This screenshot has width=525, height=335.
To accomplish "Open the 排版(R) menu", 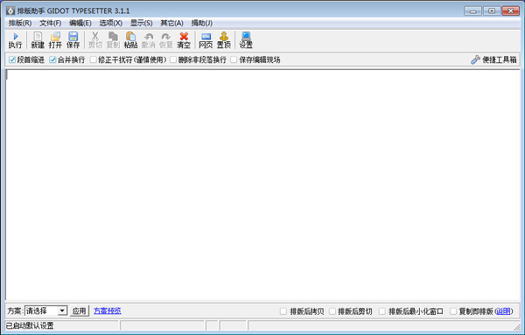I will [x=20, y=23].
